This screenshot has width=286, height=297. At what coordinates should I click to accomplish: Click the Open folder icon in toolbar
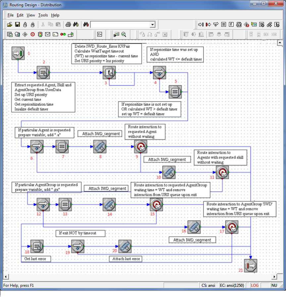coord(10,24)
